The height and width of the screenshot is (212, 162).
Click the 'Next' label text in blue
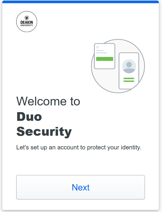81,188
